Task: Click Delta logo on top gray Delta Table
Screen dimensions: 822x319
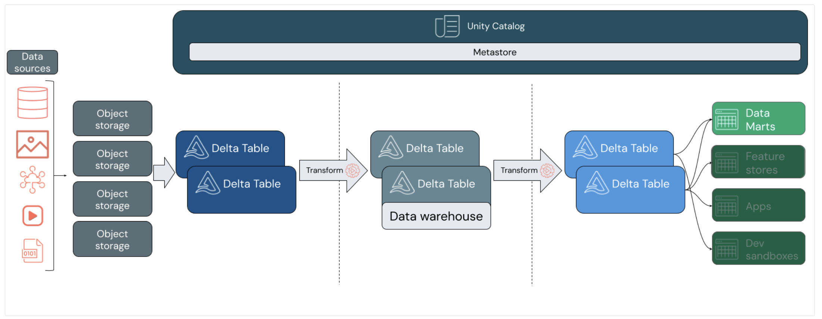Action: click(391, 148)
